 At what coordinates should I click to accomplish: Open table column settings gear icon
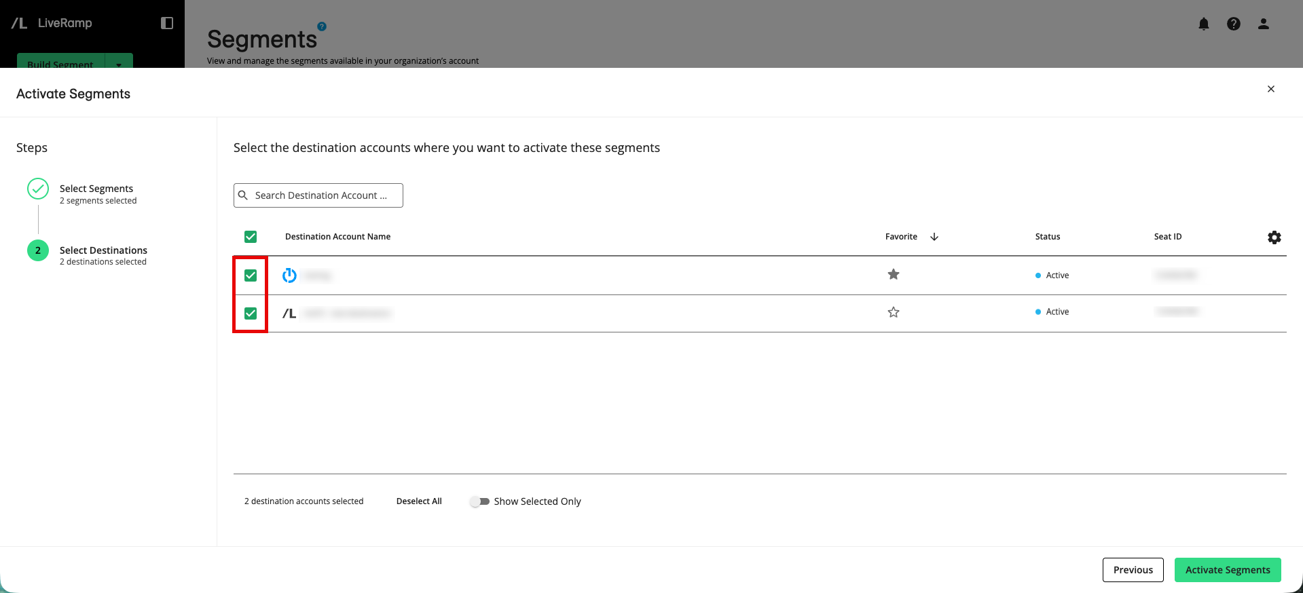(1274, 237)
